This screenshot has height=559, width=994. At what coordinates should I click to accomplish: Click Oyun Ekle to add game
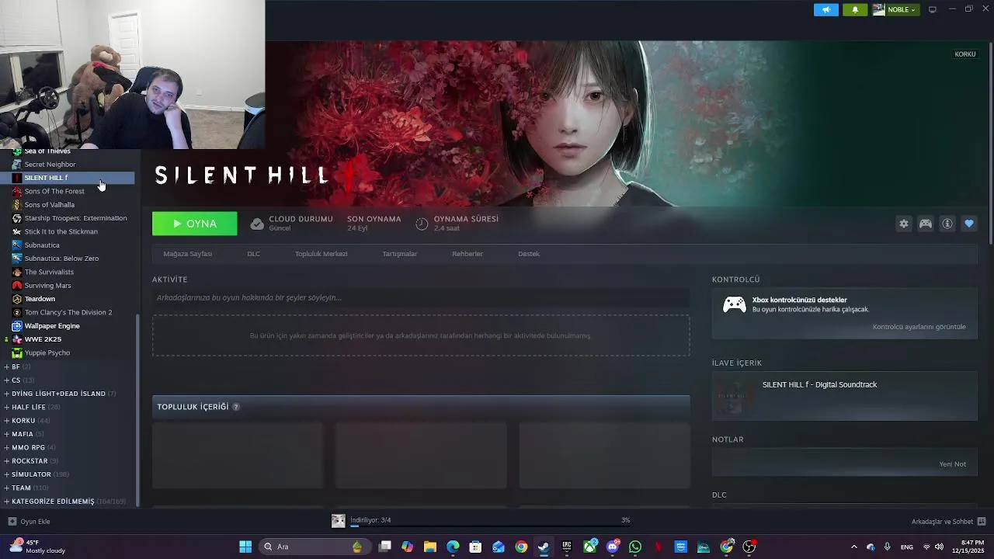pos(29,522)
